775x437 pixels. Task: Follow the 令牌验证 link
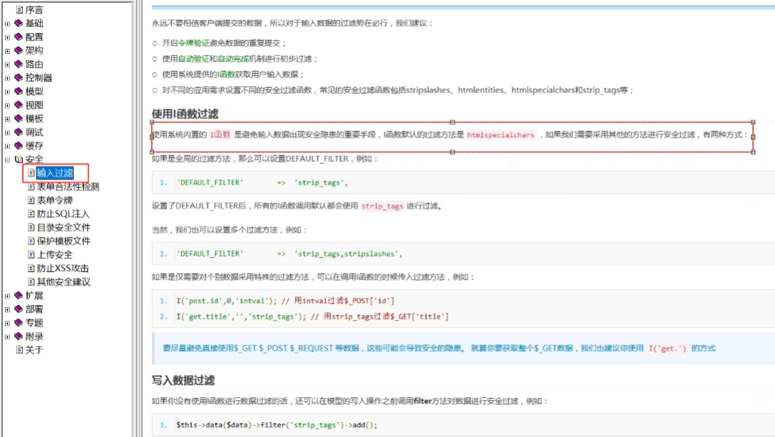(x=194, y=43)
